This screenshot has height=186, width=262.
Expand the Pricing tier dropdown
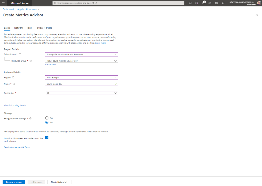tap(81, 93)
